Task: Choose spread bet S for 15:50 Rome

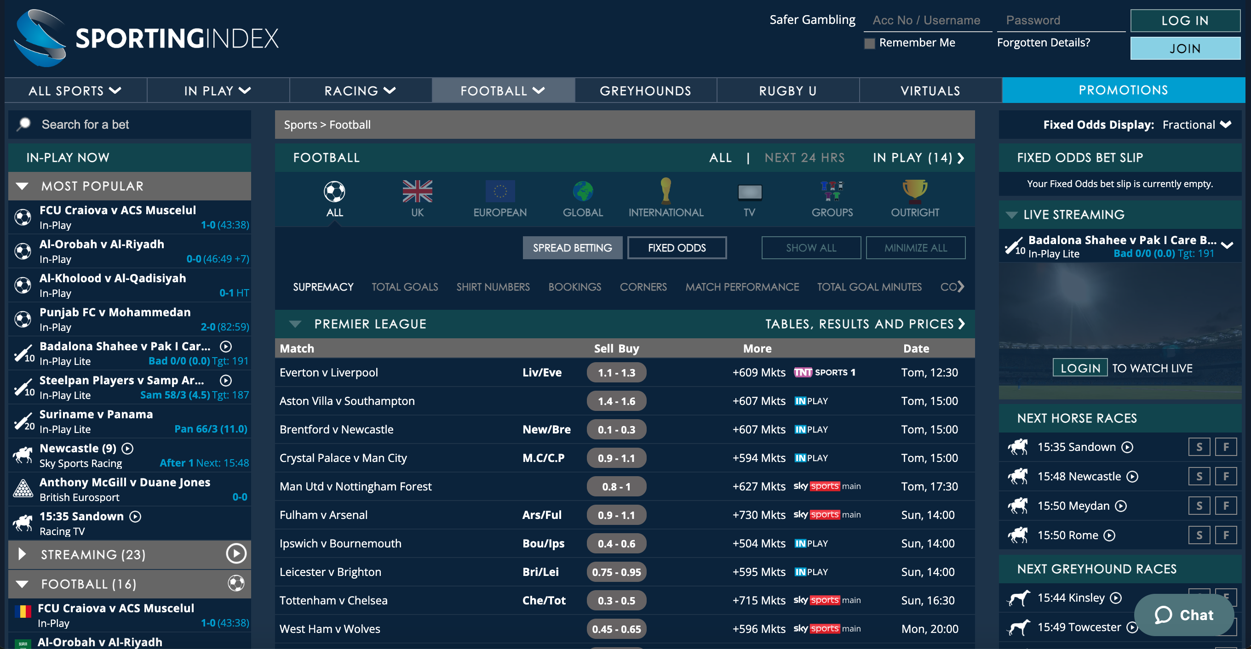Action: [1199, 535]
